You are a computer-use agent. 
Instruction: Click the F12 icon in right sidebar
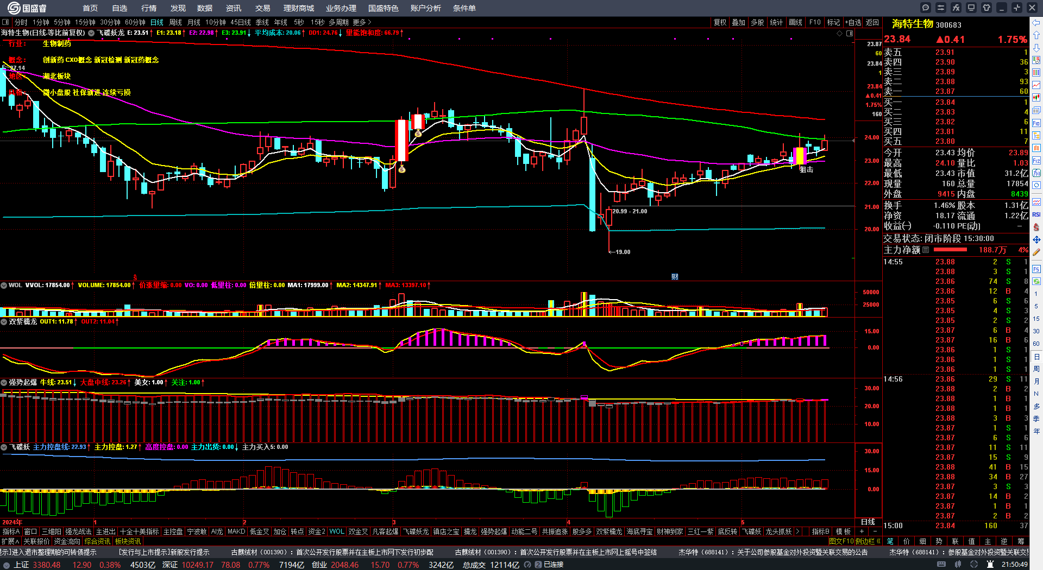click(x=1036, y=161)
